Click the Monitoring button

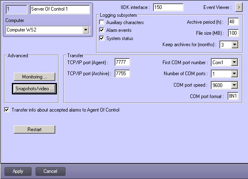(x=34, y=77)
